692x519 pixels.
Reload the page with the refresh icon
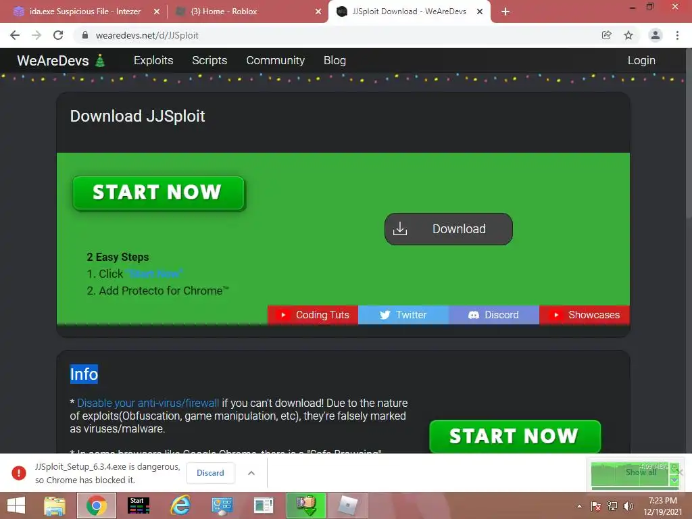(x=58, y=35)
